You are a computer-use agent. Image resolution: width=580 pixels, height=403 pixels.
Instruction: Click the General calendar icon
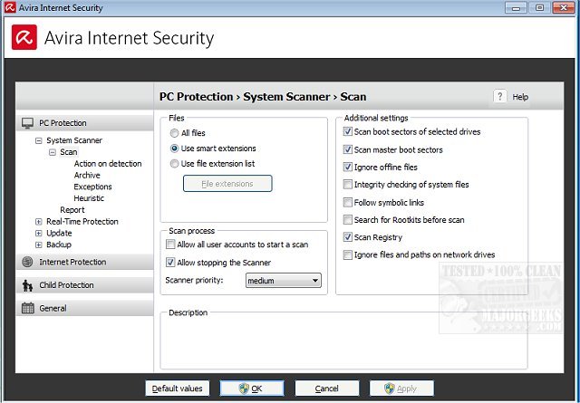pyautogui.click(x=27, y=308)
